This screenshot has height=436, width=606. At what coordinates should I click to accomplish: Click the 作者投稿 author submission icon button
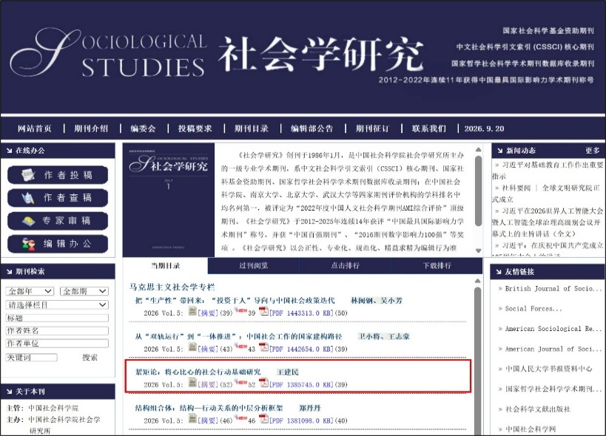58,175
